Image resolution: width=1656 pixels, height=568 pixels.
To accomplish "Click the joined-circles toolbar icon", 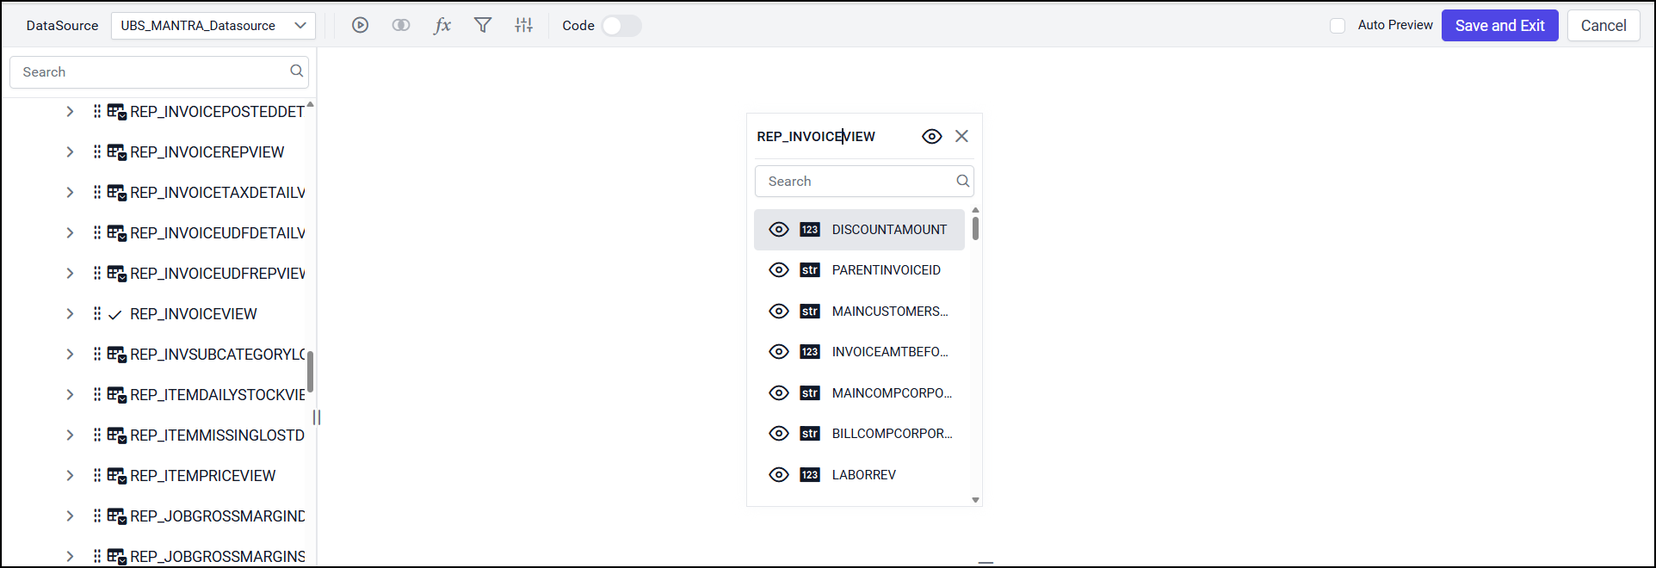I will click(401, 26).
